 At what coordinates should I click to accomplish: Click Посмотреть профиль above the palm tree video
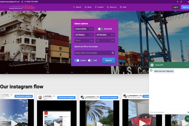(x=109, y=98)
